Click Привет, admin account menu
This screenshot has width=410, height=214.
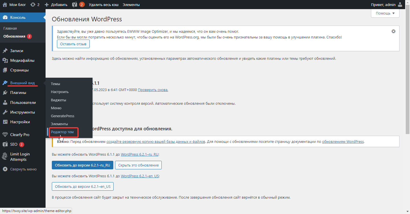[x=387, y=5]
